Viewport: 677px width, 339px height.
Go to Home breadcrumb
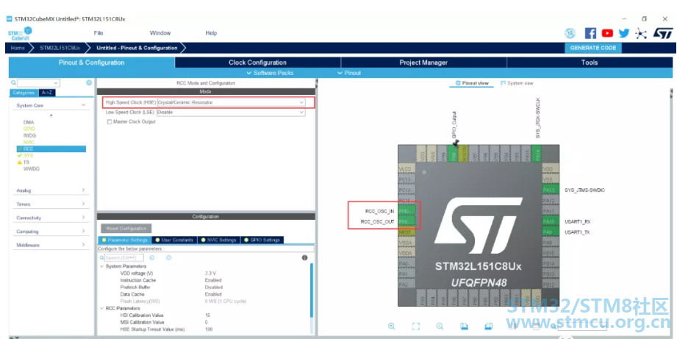click(18, 48)
